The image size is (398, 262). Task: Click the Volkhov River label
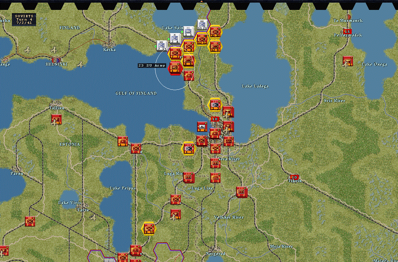[229, 217]
